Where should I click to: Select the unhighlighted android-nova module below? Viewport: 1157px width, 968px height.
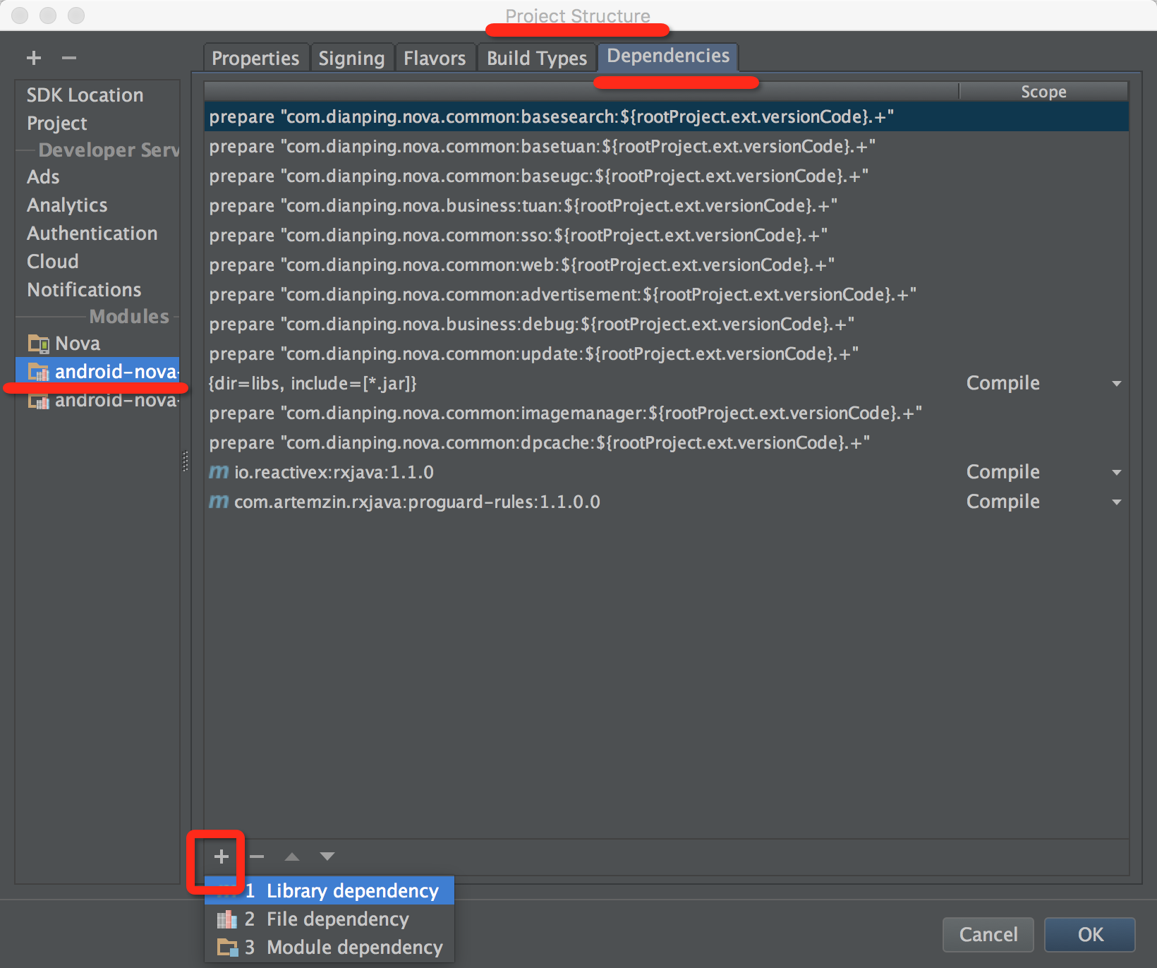pyautogui.click(x=97, y=400)
